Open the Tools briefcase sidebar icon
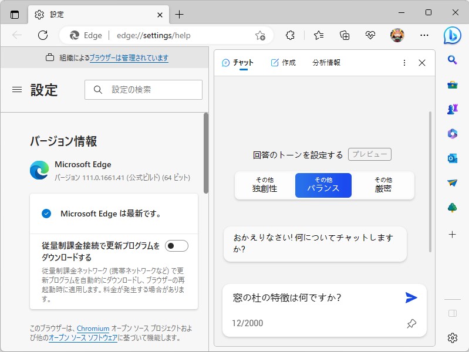The height and width of the screenshot is (352, 469). point(452,85)
